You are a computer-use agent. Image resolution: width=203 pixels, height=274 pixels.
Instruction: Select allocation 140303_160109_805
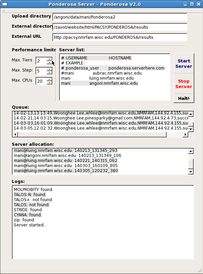pyautogui.click(x=66, y=166)
